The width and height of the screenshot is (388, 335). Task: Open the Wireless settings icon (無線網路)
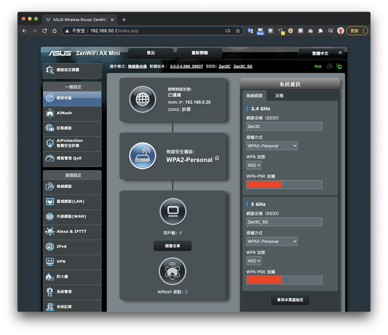pyautogui.click(x=50, y=186)
